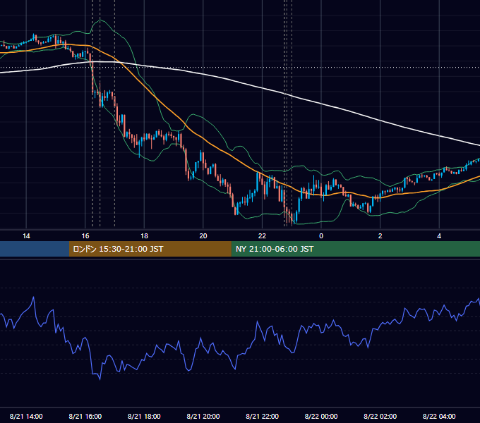Click the 8/21 14:00 date label
The height and width of the screenshot is (423, 480).
point(26,416)
